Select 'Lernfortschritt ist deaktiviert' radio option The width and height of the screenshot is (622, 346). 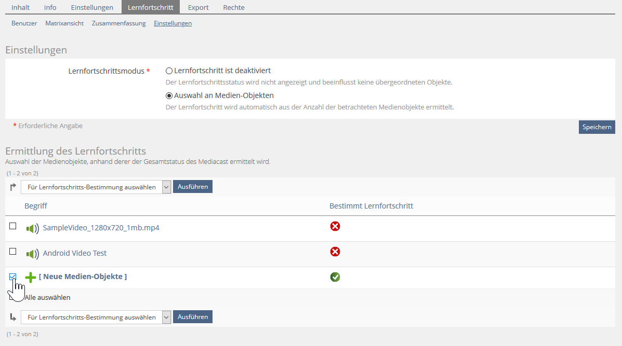169,71
